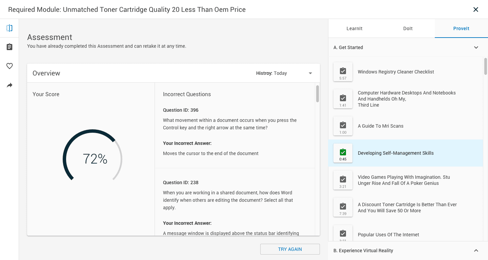Click the Incorrect Questions panel scrollbar
This screenshot has width=488, height=260.
318,94
